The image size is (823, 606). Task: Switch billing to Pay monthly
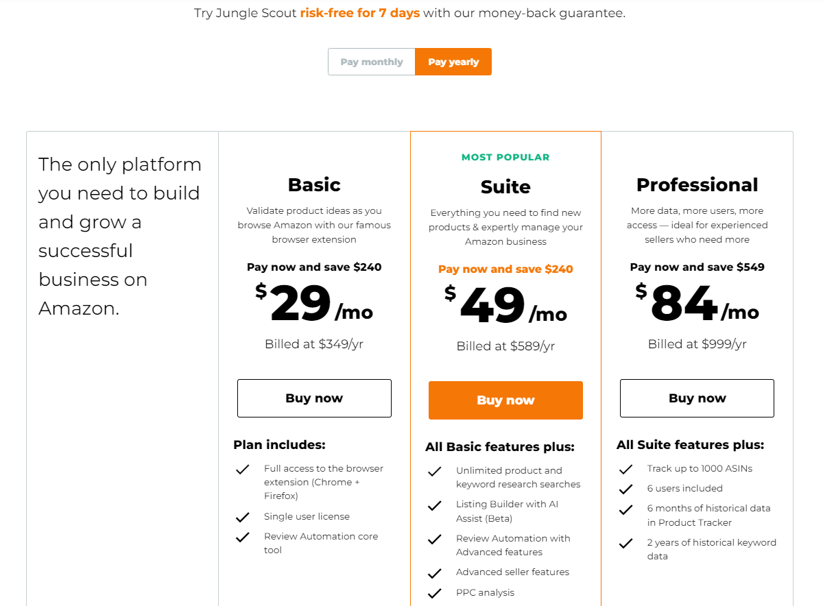[372, 62]
